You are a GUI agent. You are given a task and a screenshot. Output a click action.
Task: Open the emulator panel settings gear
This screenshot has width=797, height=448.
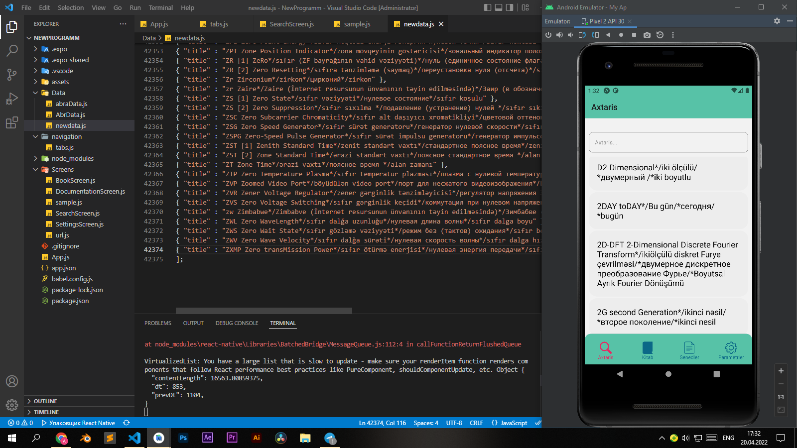[x=777, y=21]
